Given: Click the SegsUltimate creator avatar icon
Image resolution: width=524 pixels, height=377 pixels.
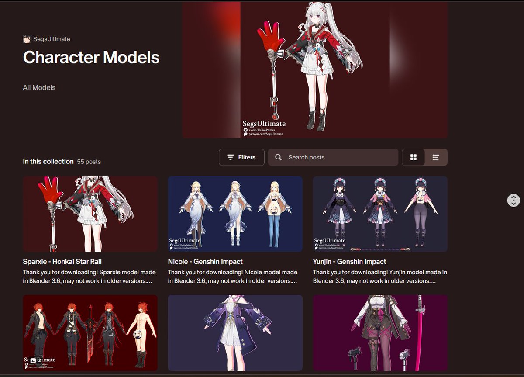Looking at the screenshot, I should point(27,39).
